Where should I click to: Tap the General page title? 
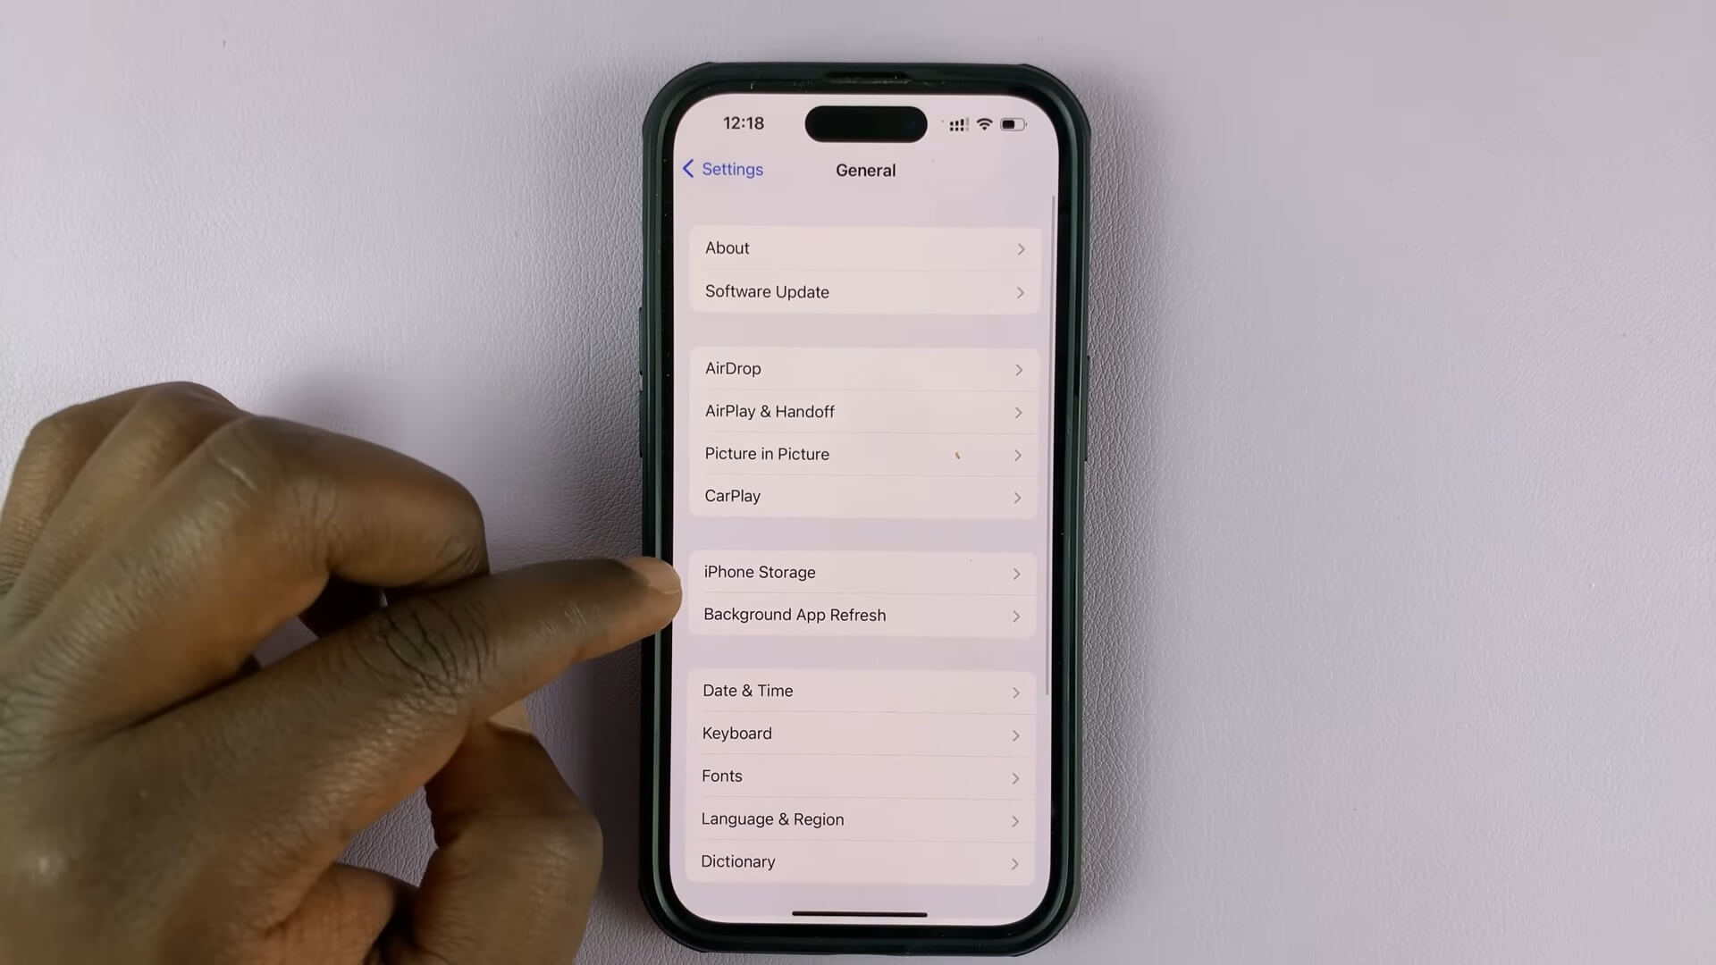coord(865,169)
